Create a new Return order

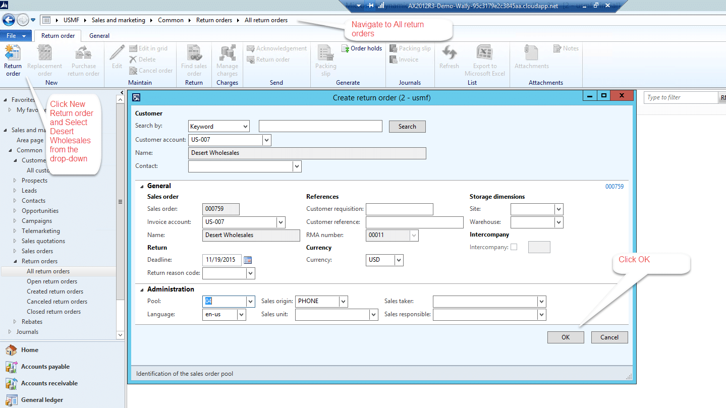[12, 60]
